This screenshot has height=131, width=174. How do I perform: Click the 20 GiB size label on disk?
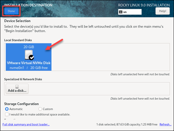coord(29,47)
